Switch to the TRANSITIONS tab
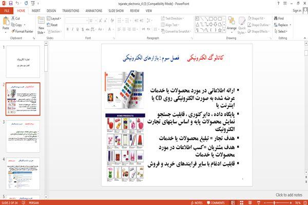This screenshot has height=205, width=308. pos(71,11)
